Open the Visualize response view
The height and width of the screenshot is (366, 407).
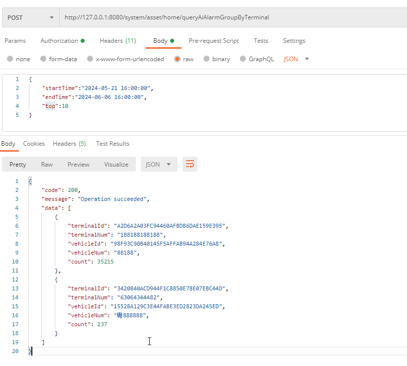tap(116, 165)
